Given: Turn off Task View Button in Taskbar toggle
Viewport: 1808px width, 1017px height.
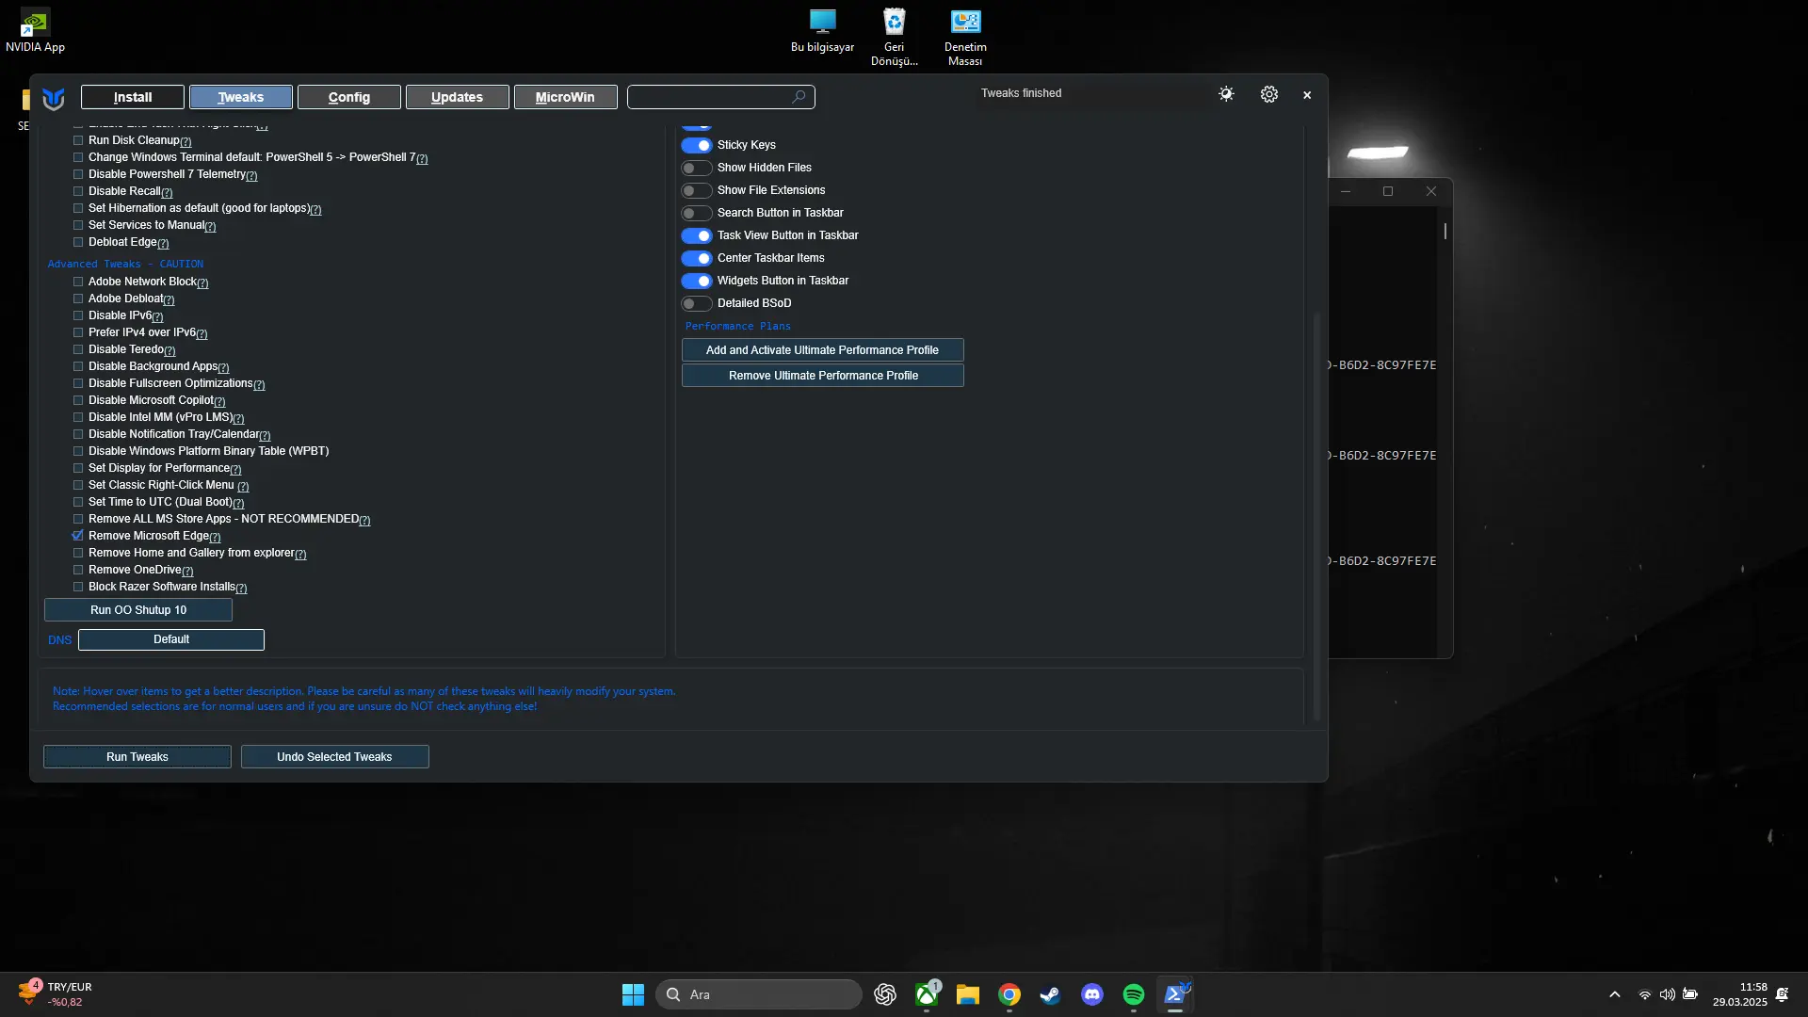Looking at the screenshot, I should tap(697, 235).
